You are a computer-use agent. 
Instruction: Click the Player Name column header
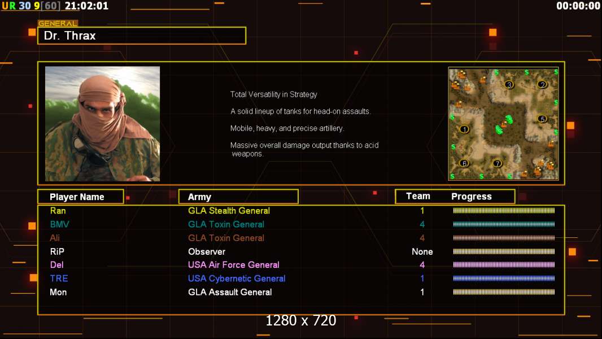[x=81, y=197]
